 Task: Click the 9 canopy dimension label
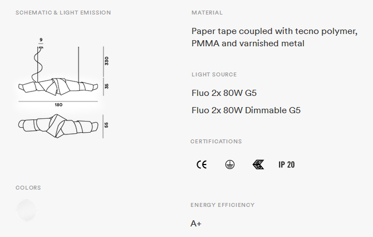41,40
